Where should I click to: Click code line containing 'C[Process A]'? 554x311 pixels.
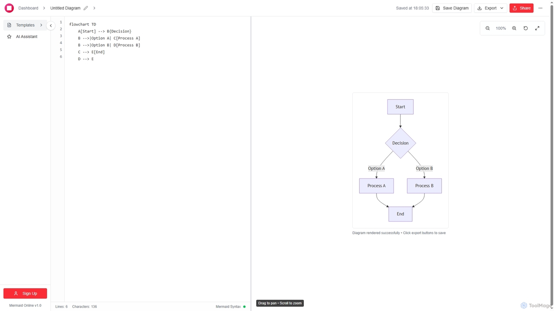109,38
